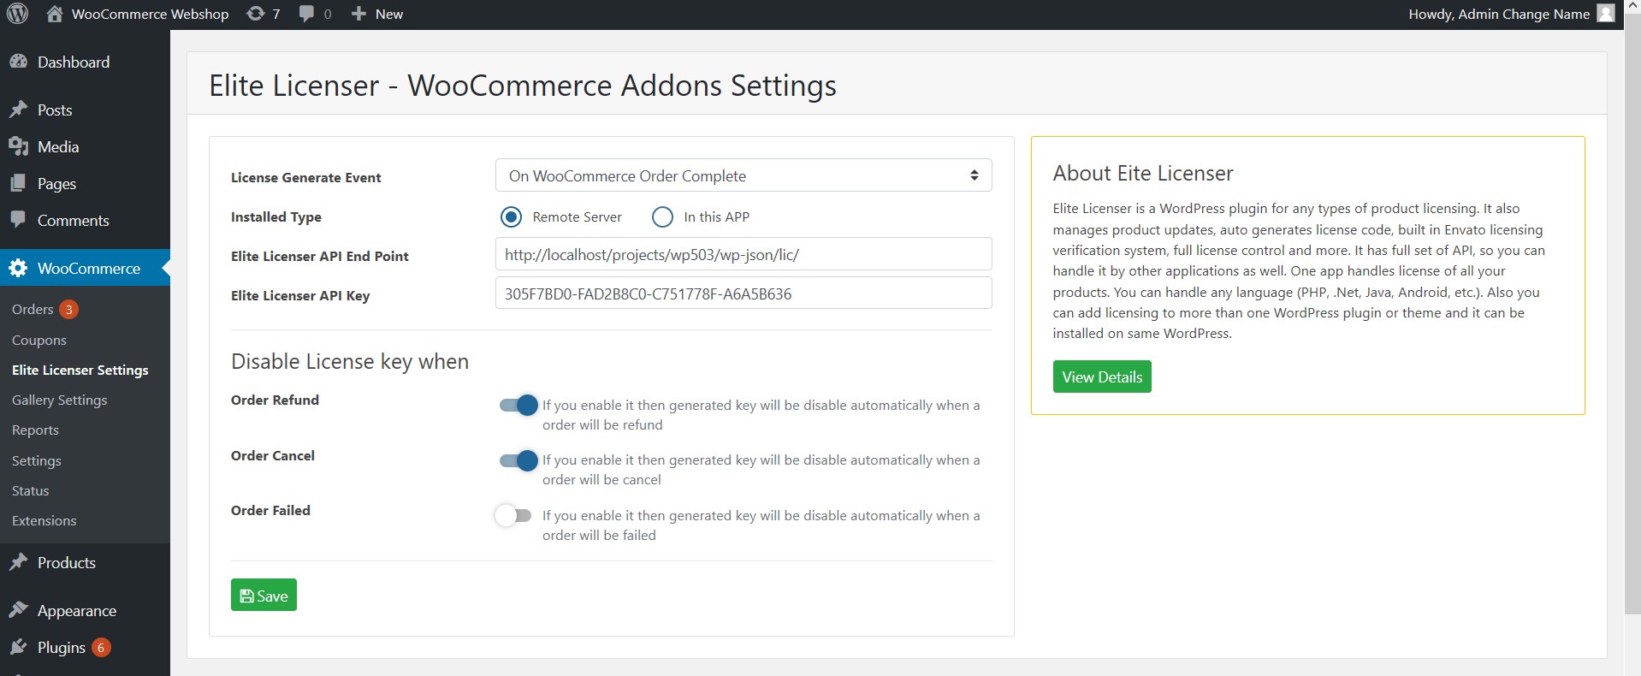The width and height of the screenshot is (1641, 676).
Task: Turn off the Order Cancel switch
Action: [518, 460]
